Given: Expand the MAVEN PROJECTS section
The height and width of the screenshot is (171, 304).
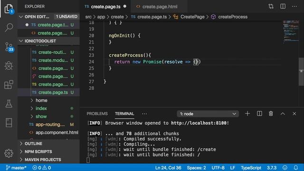Looking at the screenshot, I should [43, 160].
